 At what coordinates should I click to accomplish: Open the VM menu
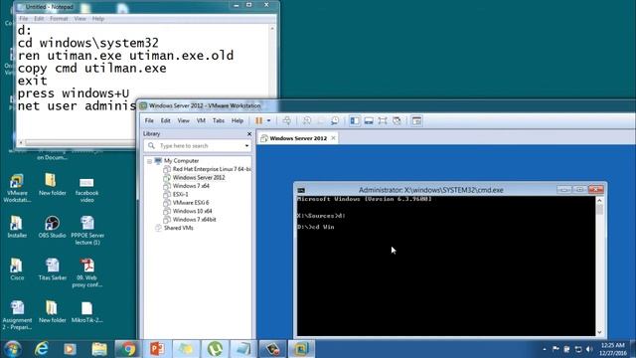[x=201, y=120]
